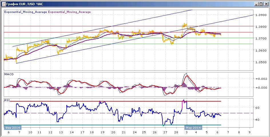Click the Мар 2014 month marker
Viewport: 270px width, 137px height.
193,128
